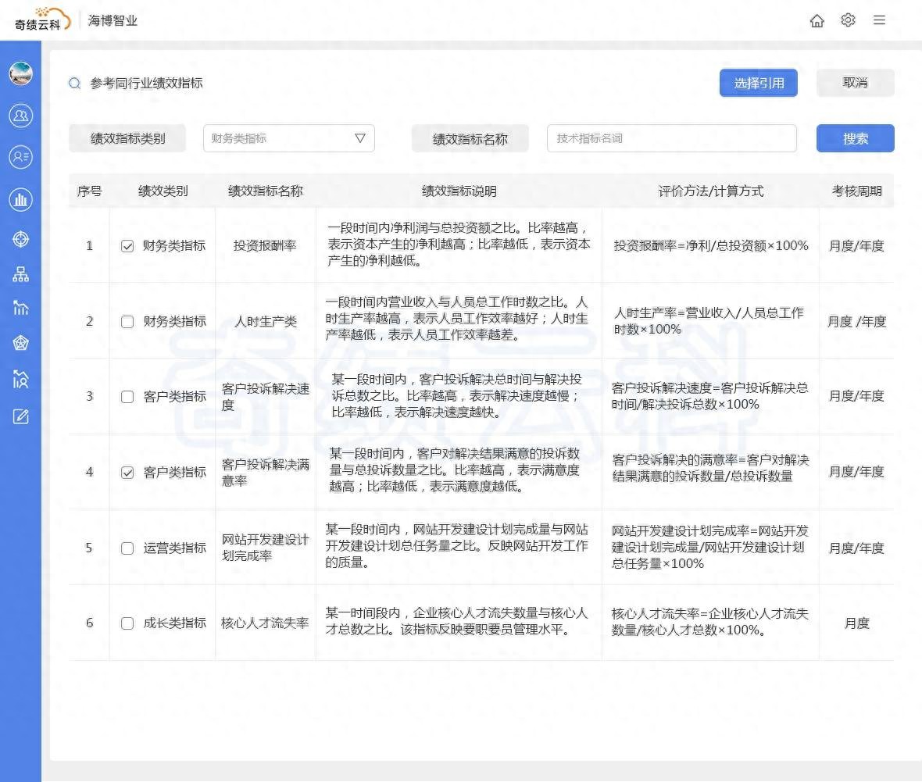
Task: Click the 奇绩云科 logo
Action: pyautogui.click(x=42, y=20)
